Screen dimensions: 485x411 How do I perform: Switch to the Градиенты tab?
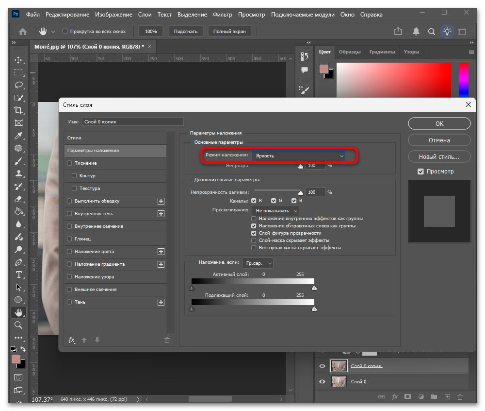382,52
